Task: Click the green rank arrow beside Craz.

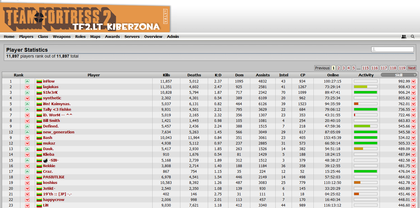Action: coord(27,172)
